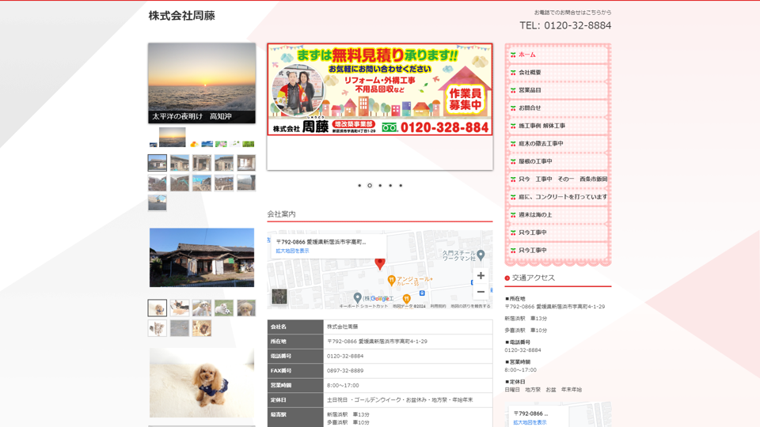Open the 会社概要 menu item

point(530,73)
